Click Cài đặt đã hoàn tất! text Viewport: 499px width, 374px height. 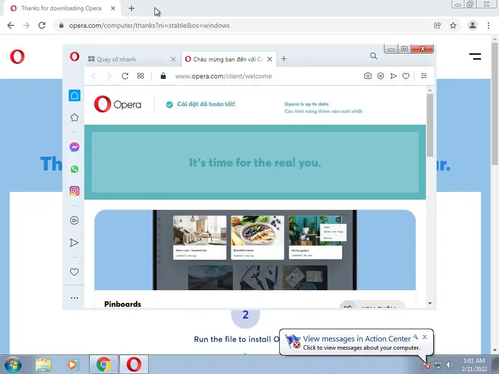point(206,104)
